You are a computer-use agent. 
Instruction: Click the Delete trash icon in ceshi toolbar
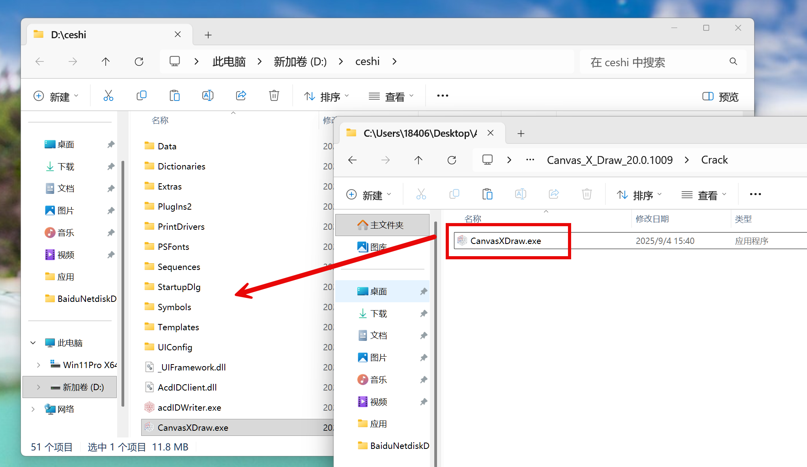[274, 96]
